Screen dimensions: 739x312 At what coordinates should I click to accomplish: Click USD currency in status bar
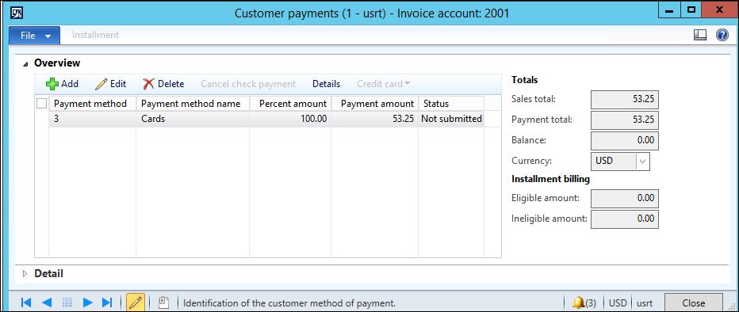tap(618, 303)
